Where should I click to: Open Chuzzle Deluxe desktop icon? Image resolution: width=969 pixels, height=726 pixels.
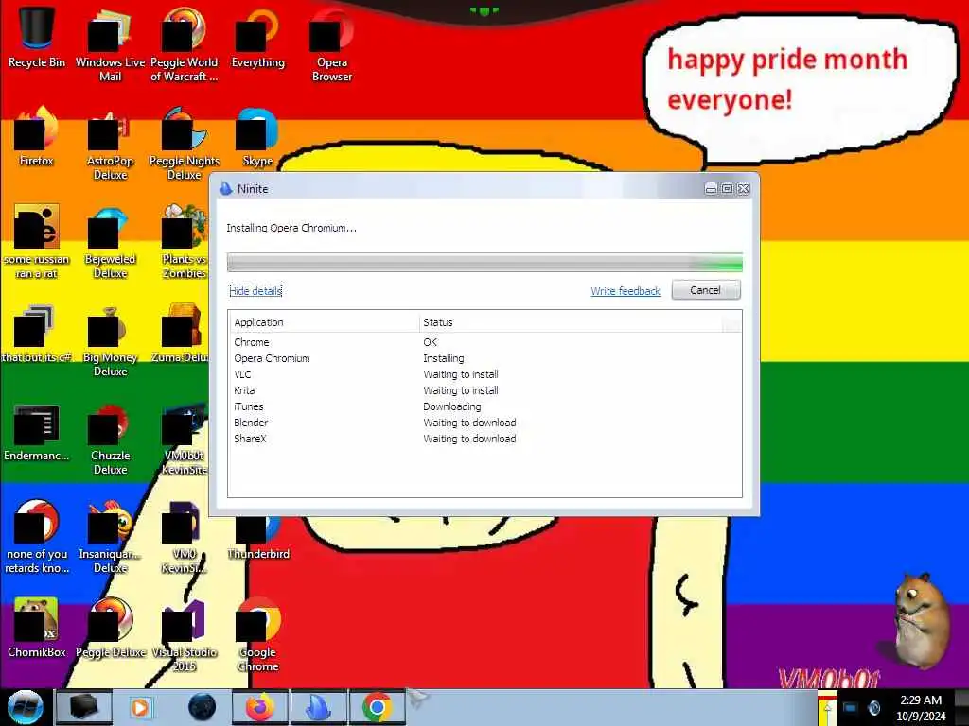tap(110, 439)
